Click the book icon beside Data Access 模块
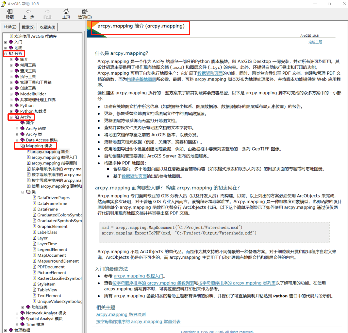 pyautogui.click(x=23, y=140)
